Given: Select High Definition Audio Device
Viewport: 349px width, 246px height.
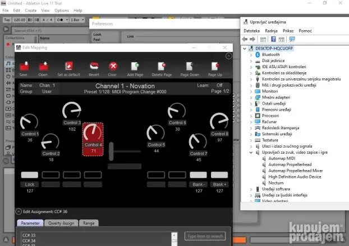Looking at the screenshot, I should point(295,177).
